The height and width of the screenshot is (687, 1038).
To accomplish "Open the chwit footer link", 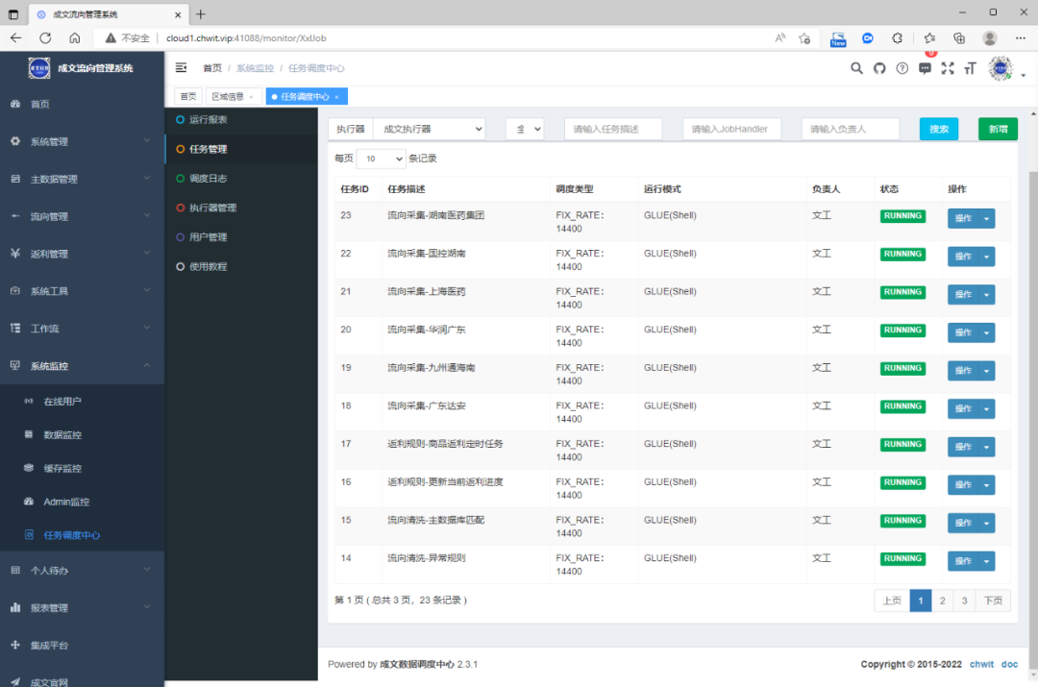I will (x=981, y=664).
